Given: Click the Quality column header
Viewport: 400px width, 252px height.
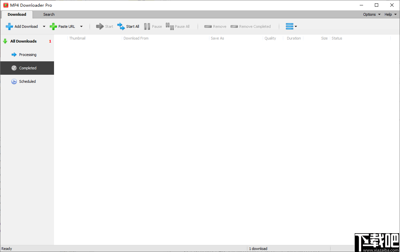Looking at the screenshot, I should [x=270, y=38].
